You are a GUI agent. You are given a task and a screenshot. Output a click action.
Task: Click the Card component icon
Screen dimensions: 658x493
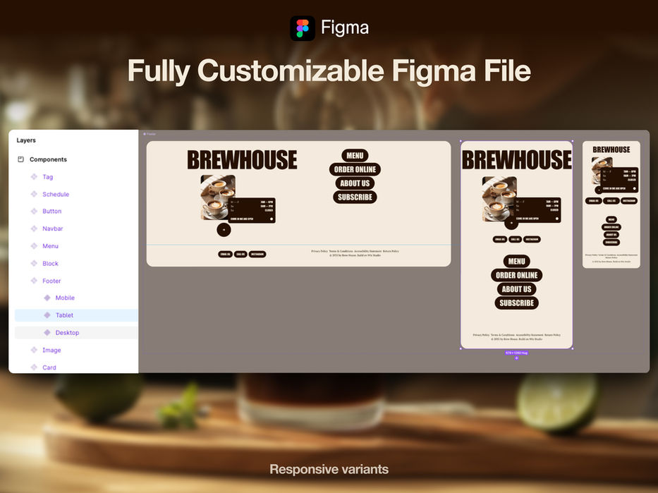point(34,367)
